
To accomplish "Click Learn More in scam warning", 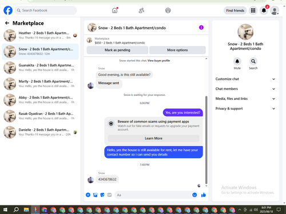I will [153, 138].
